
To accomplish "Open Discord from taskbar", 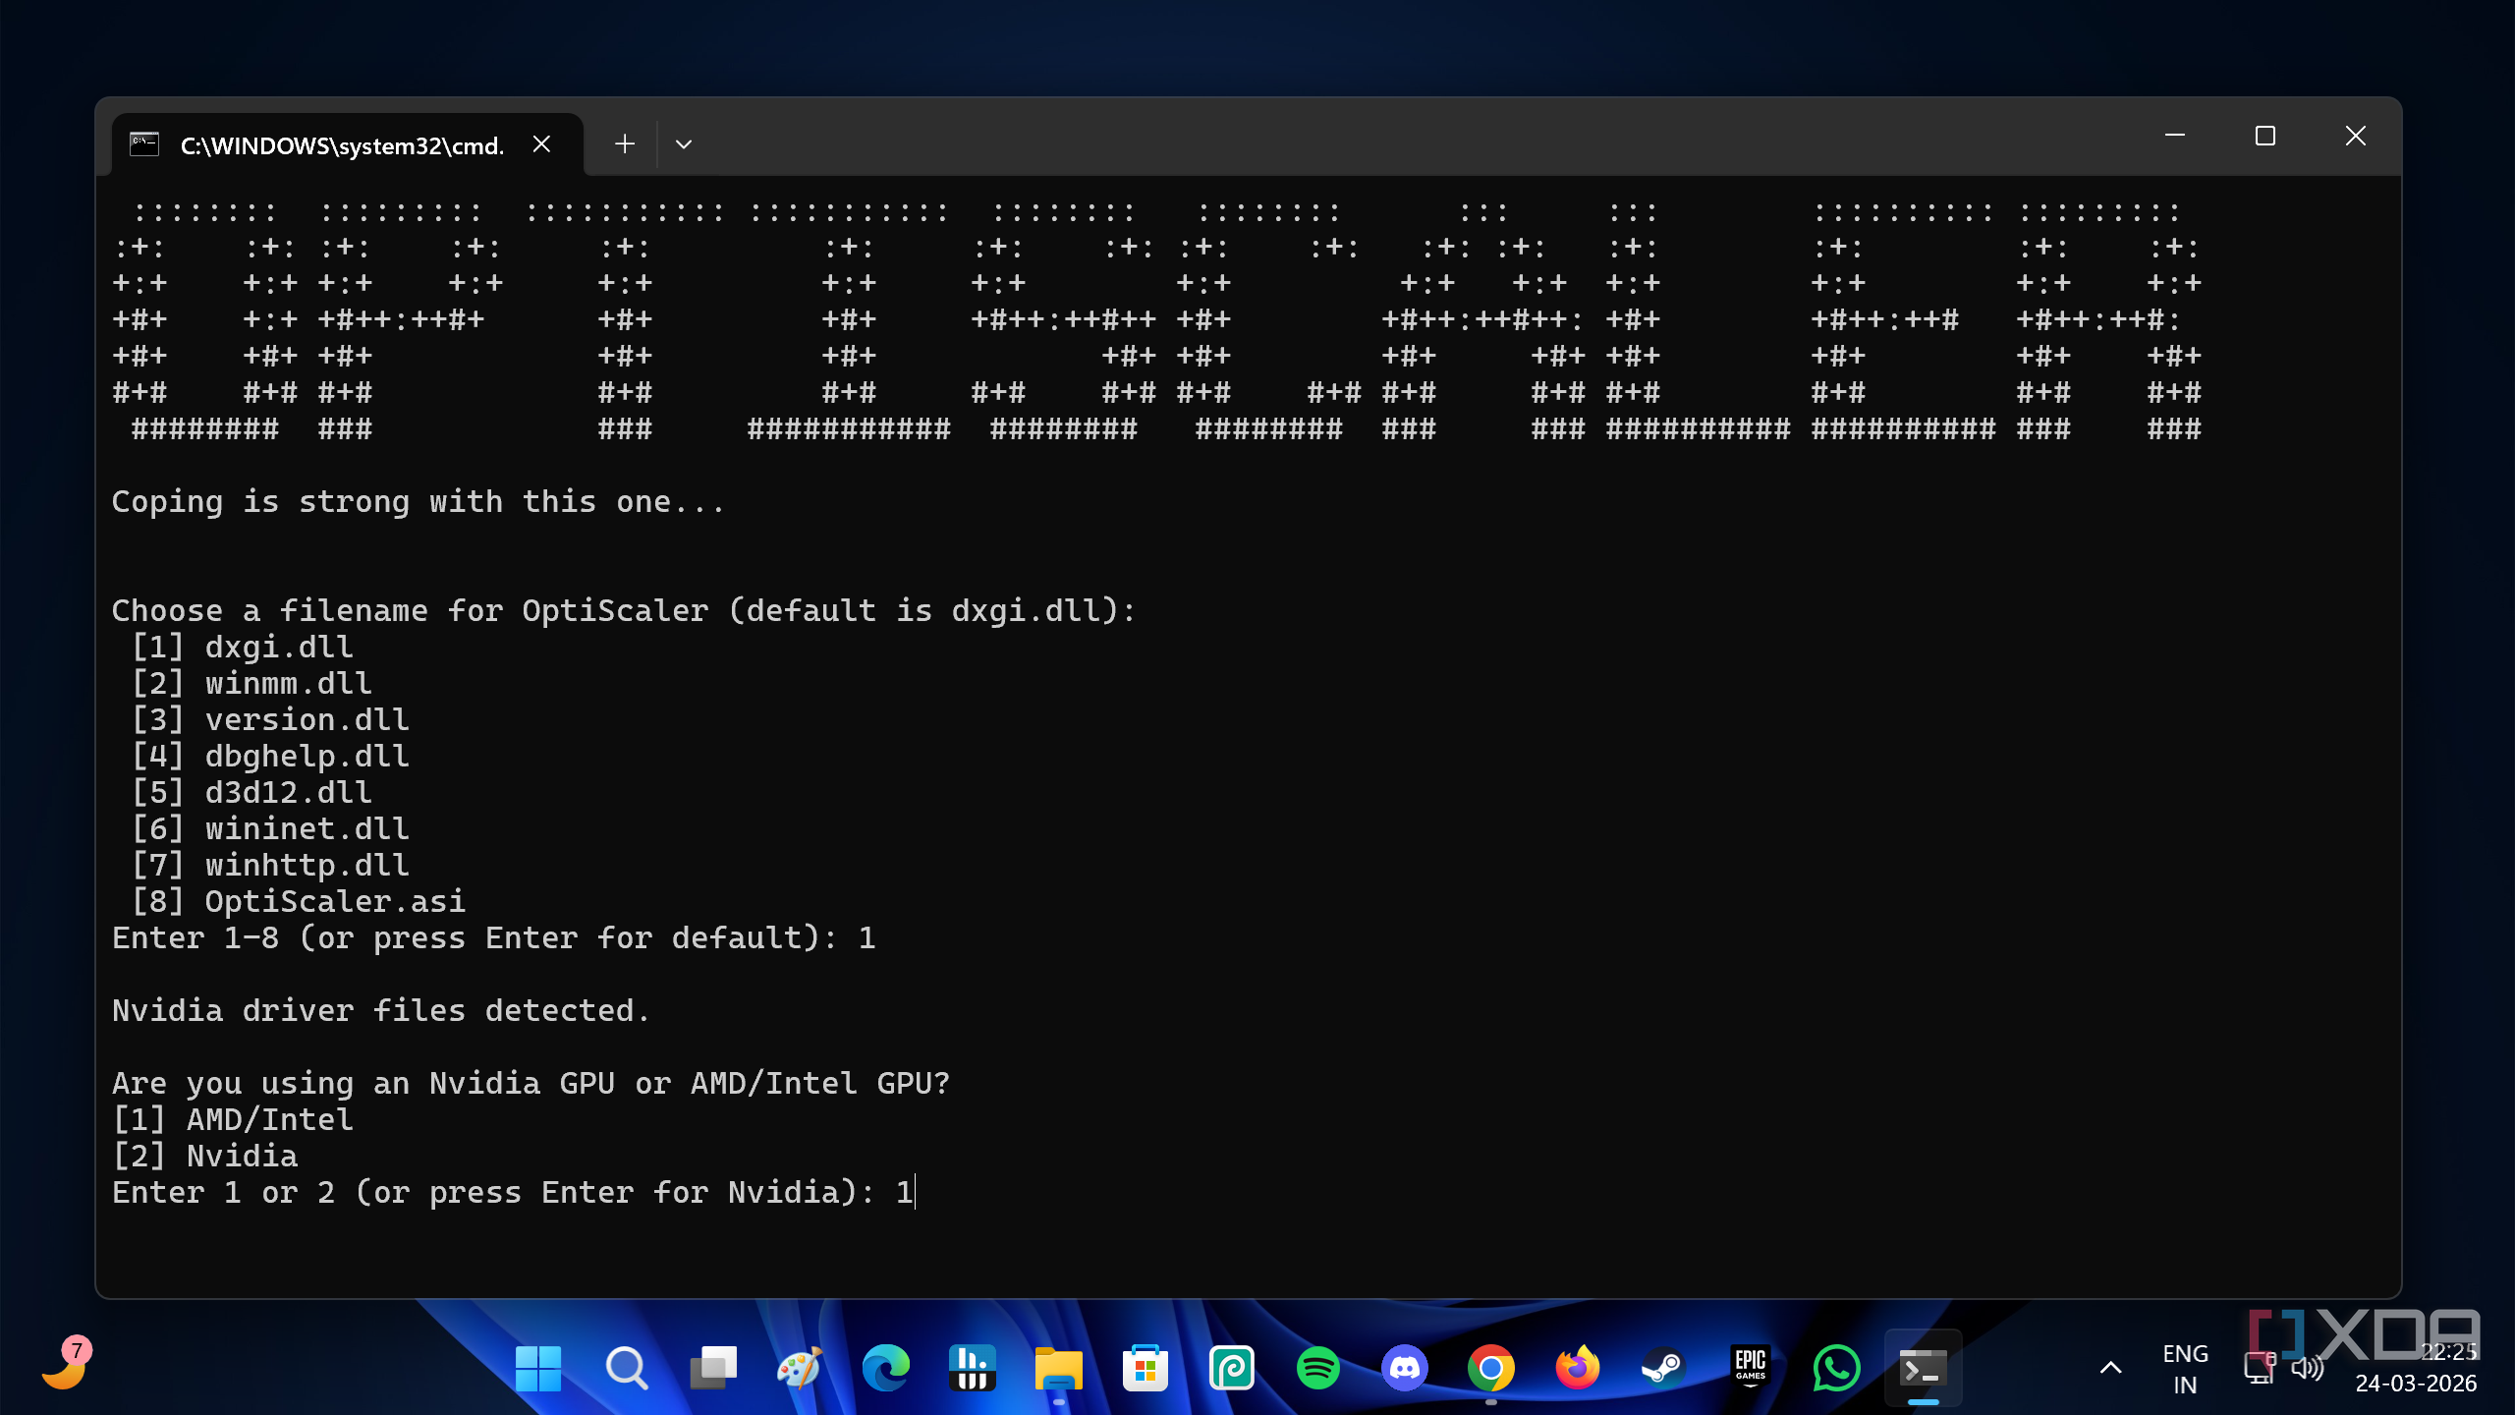I will pos(1405,1368).
